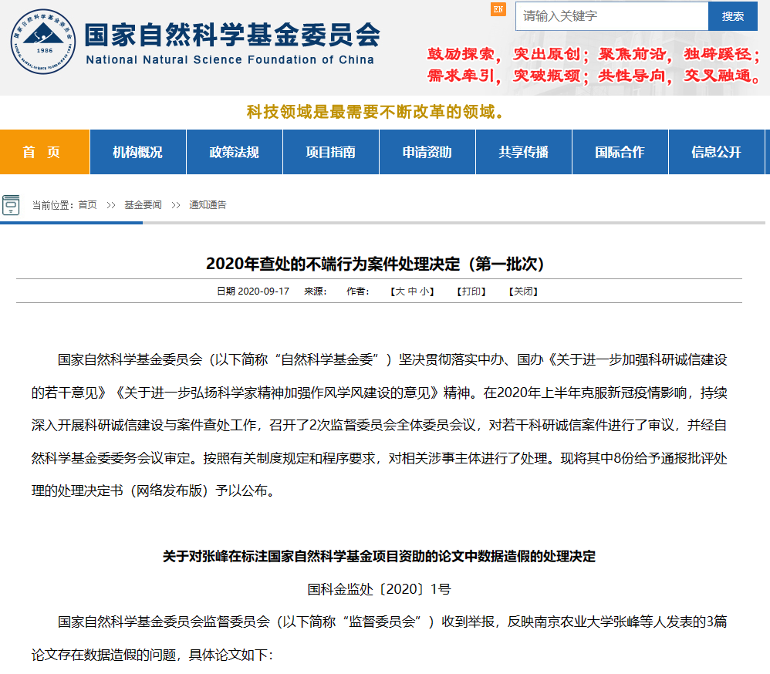Click the 打印 print link
Image resolution: width=770 pixels, height=674 pixels.
click(x=471, y=292)
